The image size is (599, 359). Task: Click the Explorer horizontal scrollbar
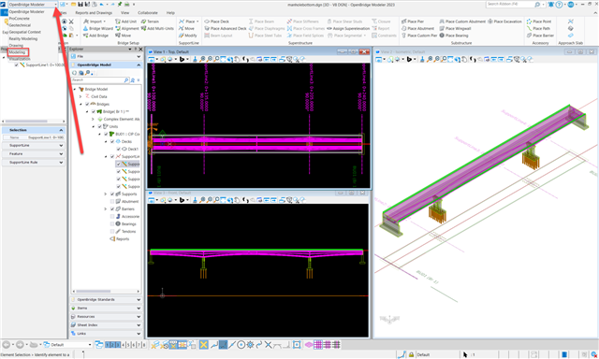click(x=106, y=292)
